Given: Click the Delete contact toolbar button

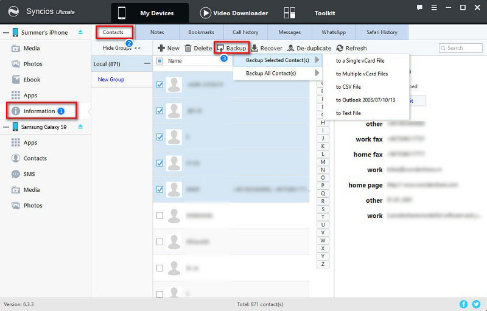Looking at the screenshot, I should coord(198,48).
